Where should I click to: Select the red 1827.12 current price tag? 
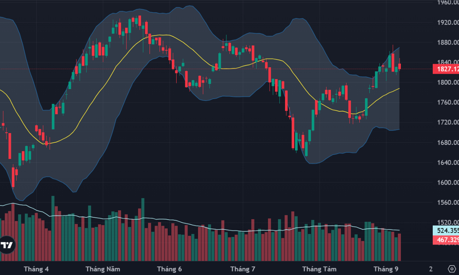(446, 69)
